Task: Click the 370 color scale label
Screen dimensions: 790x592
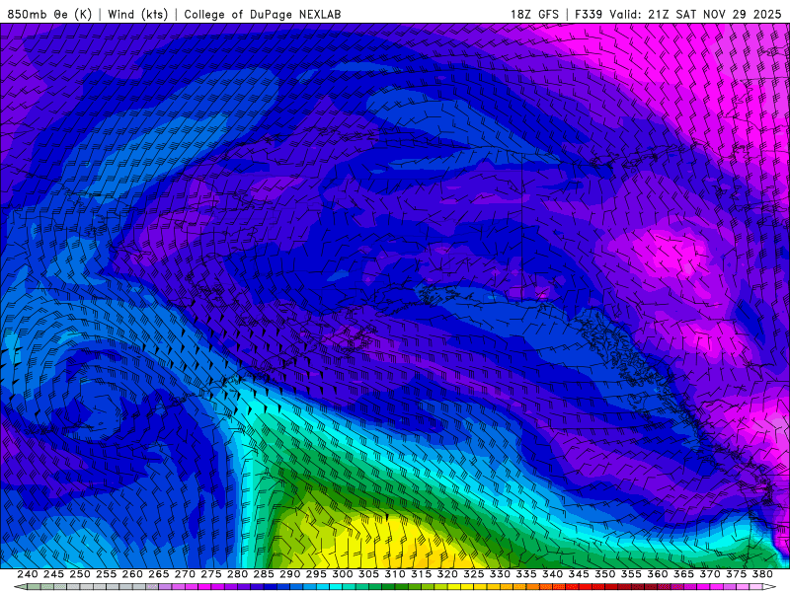Action: 710,574
